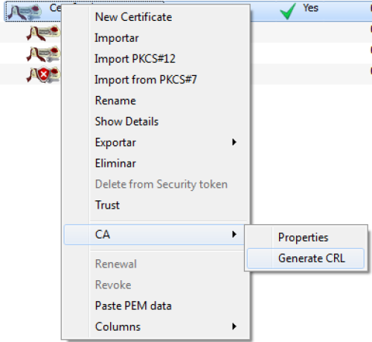Click the selected CA certificate icon
The image size is (372, 342).
[25, 12]
